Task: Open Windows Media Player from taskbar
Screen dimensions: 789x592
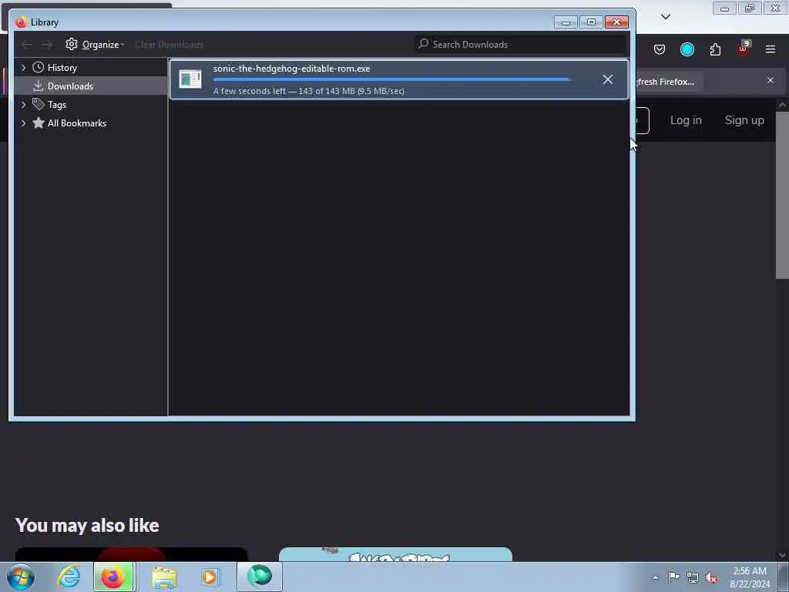Action: [x=210, y=577]
